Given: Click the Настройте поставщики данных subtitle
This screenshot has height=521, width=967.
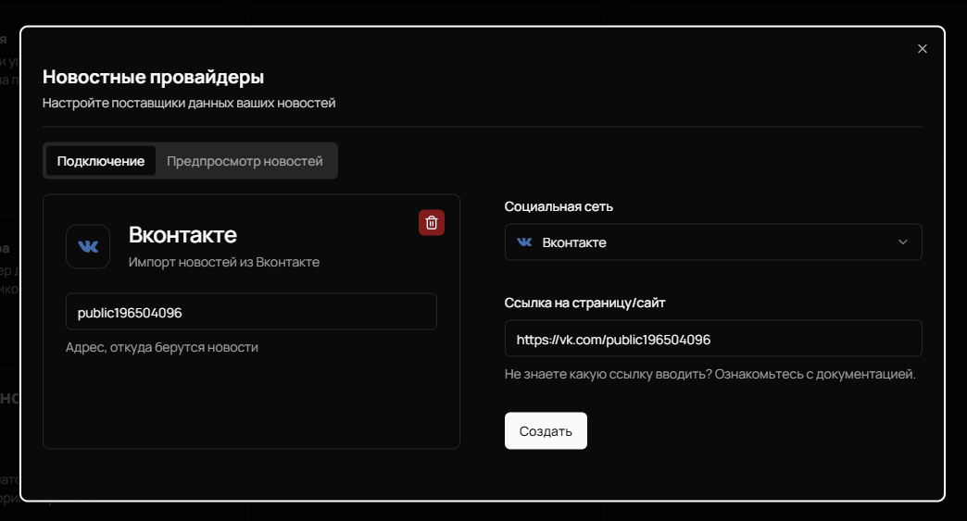Looking at the screenshot, I should point(189,103).
